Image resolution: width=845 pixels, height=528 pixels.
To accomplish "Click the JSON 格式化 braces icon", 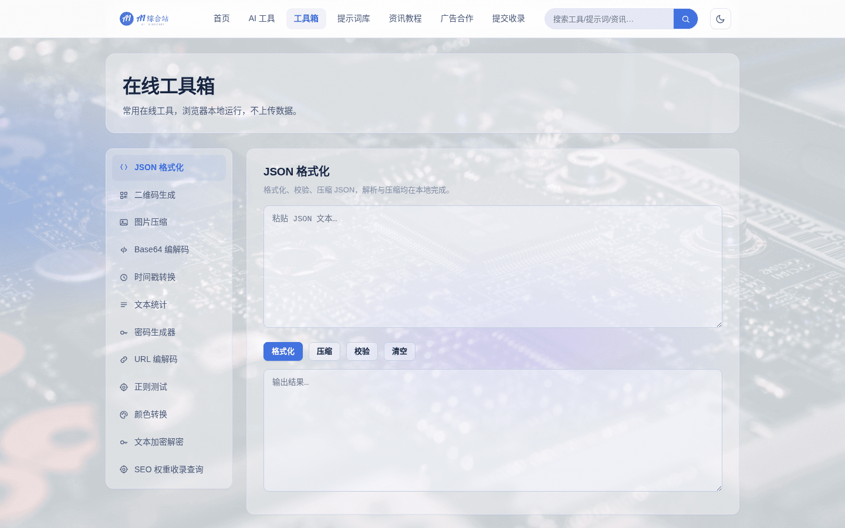I will [x=124, y=167].
